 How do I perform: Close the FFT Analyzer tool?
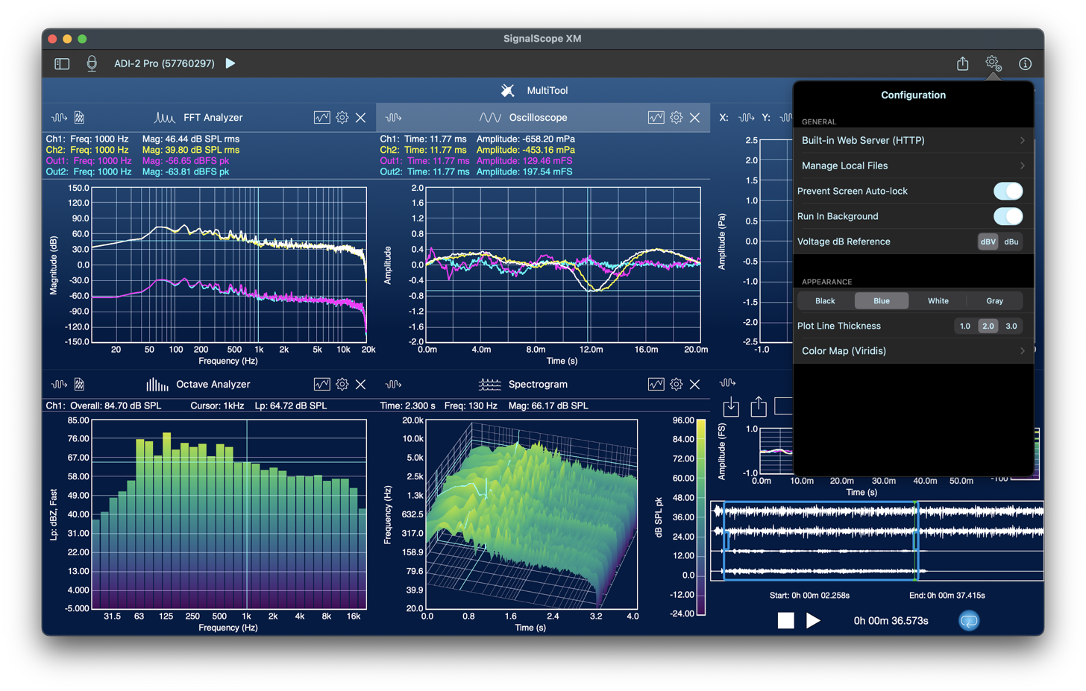click(361, 118)
